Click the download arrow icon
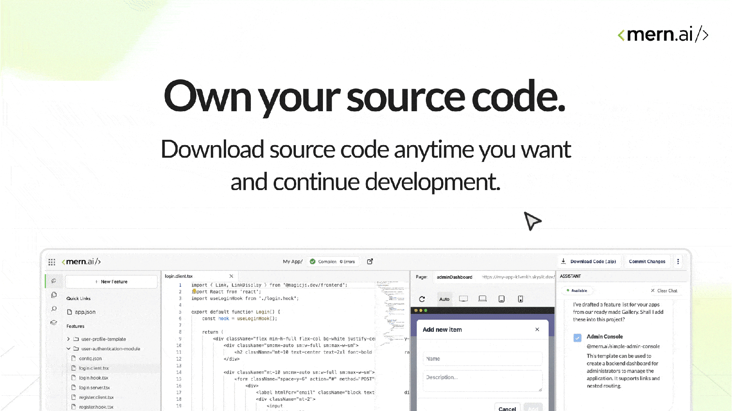Screen dimensions: 732x411 563,261
